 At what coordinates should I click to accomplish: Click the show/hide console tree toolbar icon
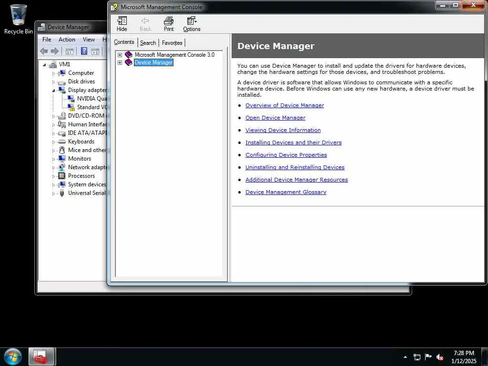coord(70,51)
